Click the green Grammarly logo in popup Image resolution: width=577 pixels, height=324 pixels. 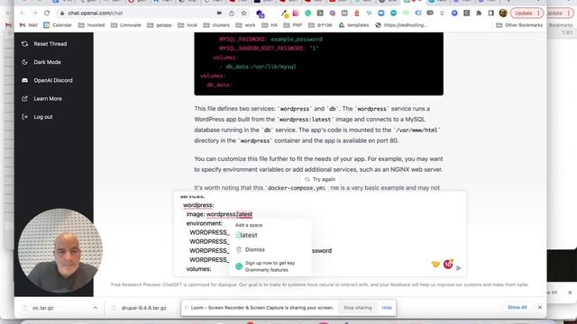click(239, 266)
